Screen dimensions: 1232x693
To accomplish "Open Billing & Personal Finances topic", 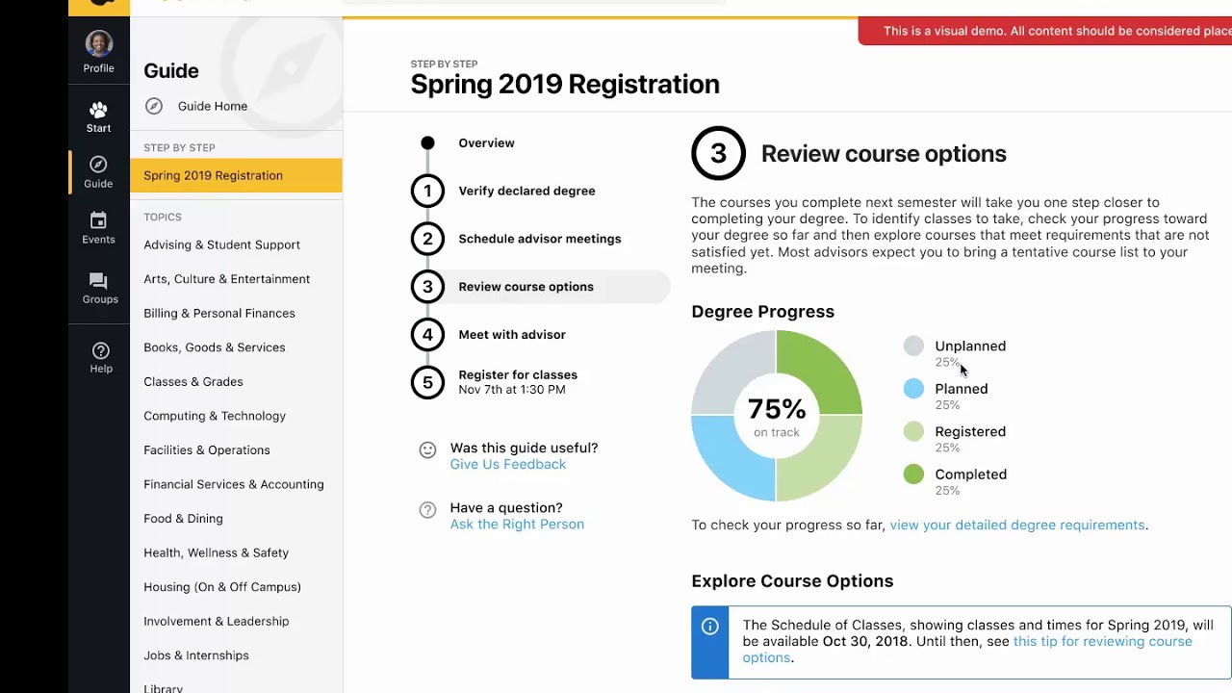I will coord(219,313).
